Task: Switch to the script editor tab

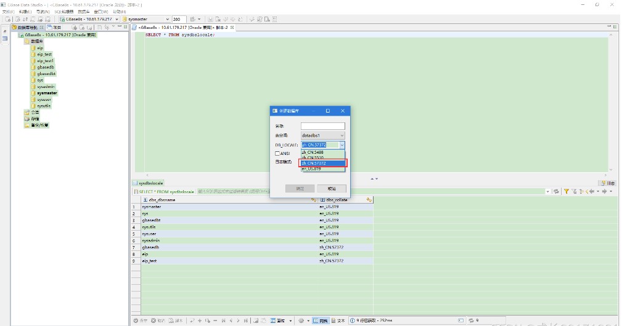Action: (182, 27)
